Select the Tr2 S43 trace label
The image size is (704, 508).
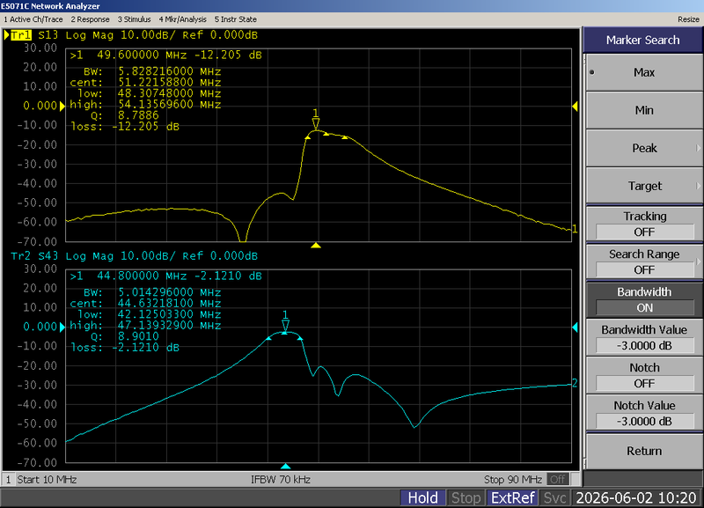34,256
